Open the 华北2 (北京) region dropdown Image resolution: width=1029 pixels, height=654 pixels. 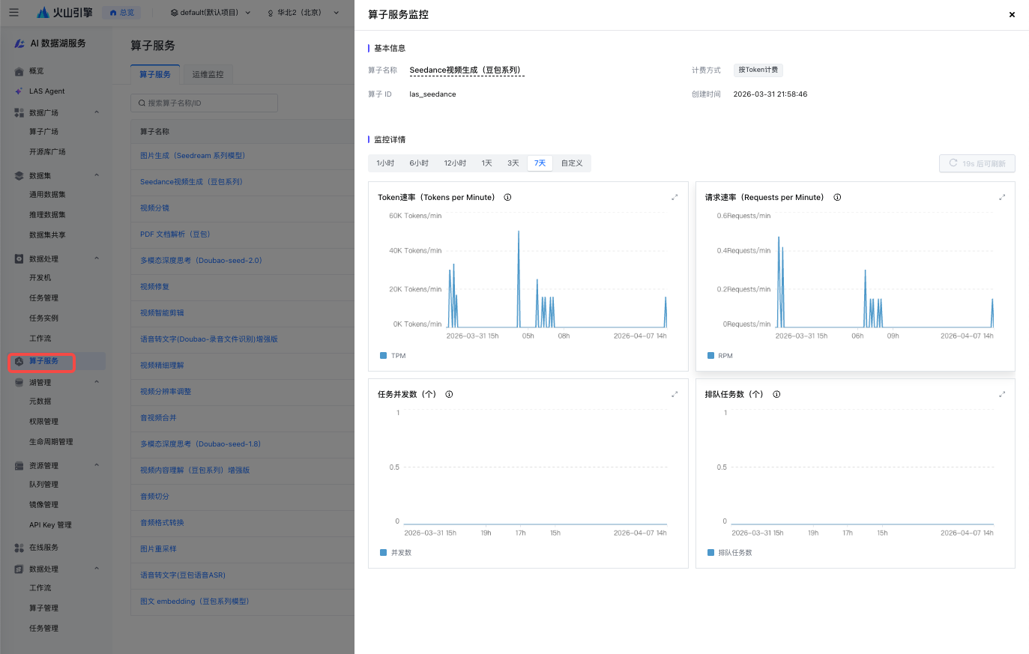tap(303, 13)
